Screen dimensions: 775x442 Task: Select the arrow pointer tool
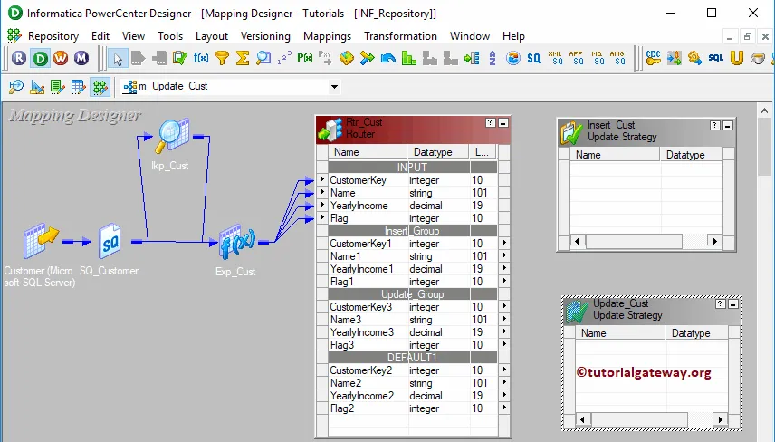point(117,58)
